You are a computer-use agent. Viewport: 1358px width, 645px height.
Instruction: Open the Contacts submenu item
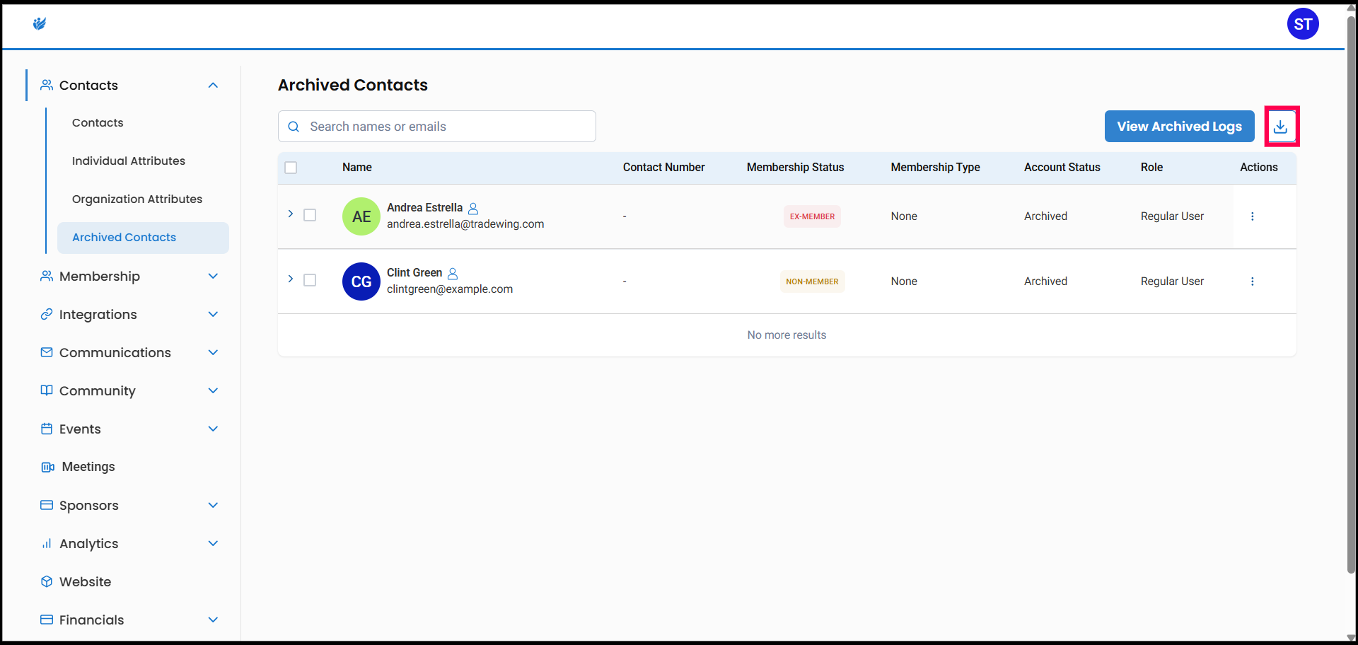click(x=98, y=123)
